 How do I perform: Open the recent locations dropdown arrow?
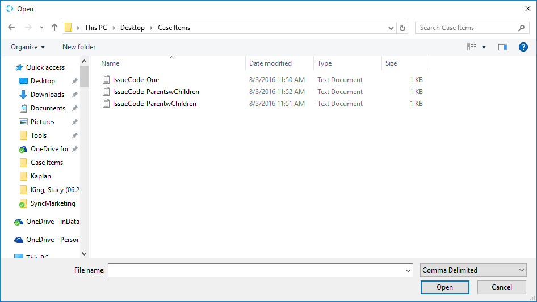point(41,28)
